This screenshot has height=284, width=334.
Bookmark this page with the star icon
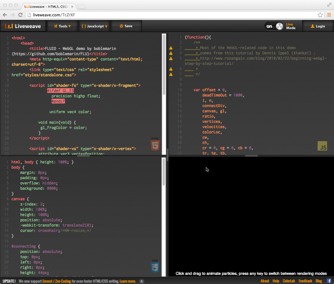point(320,15)
